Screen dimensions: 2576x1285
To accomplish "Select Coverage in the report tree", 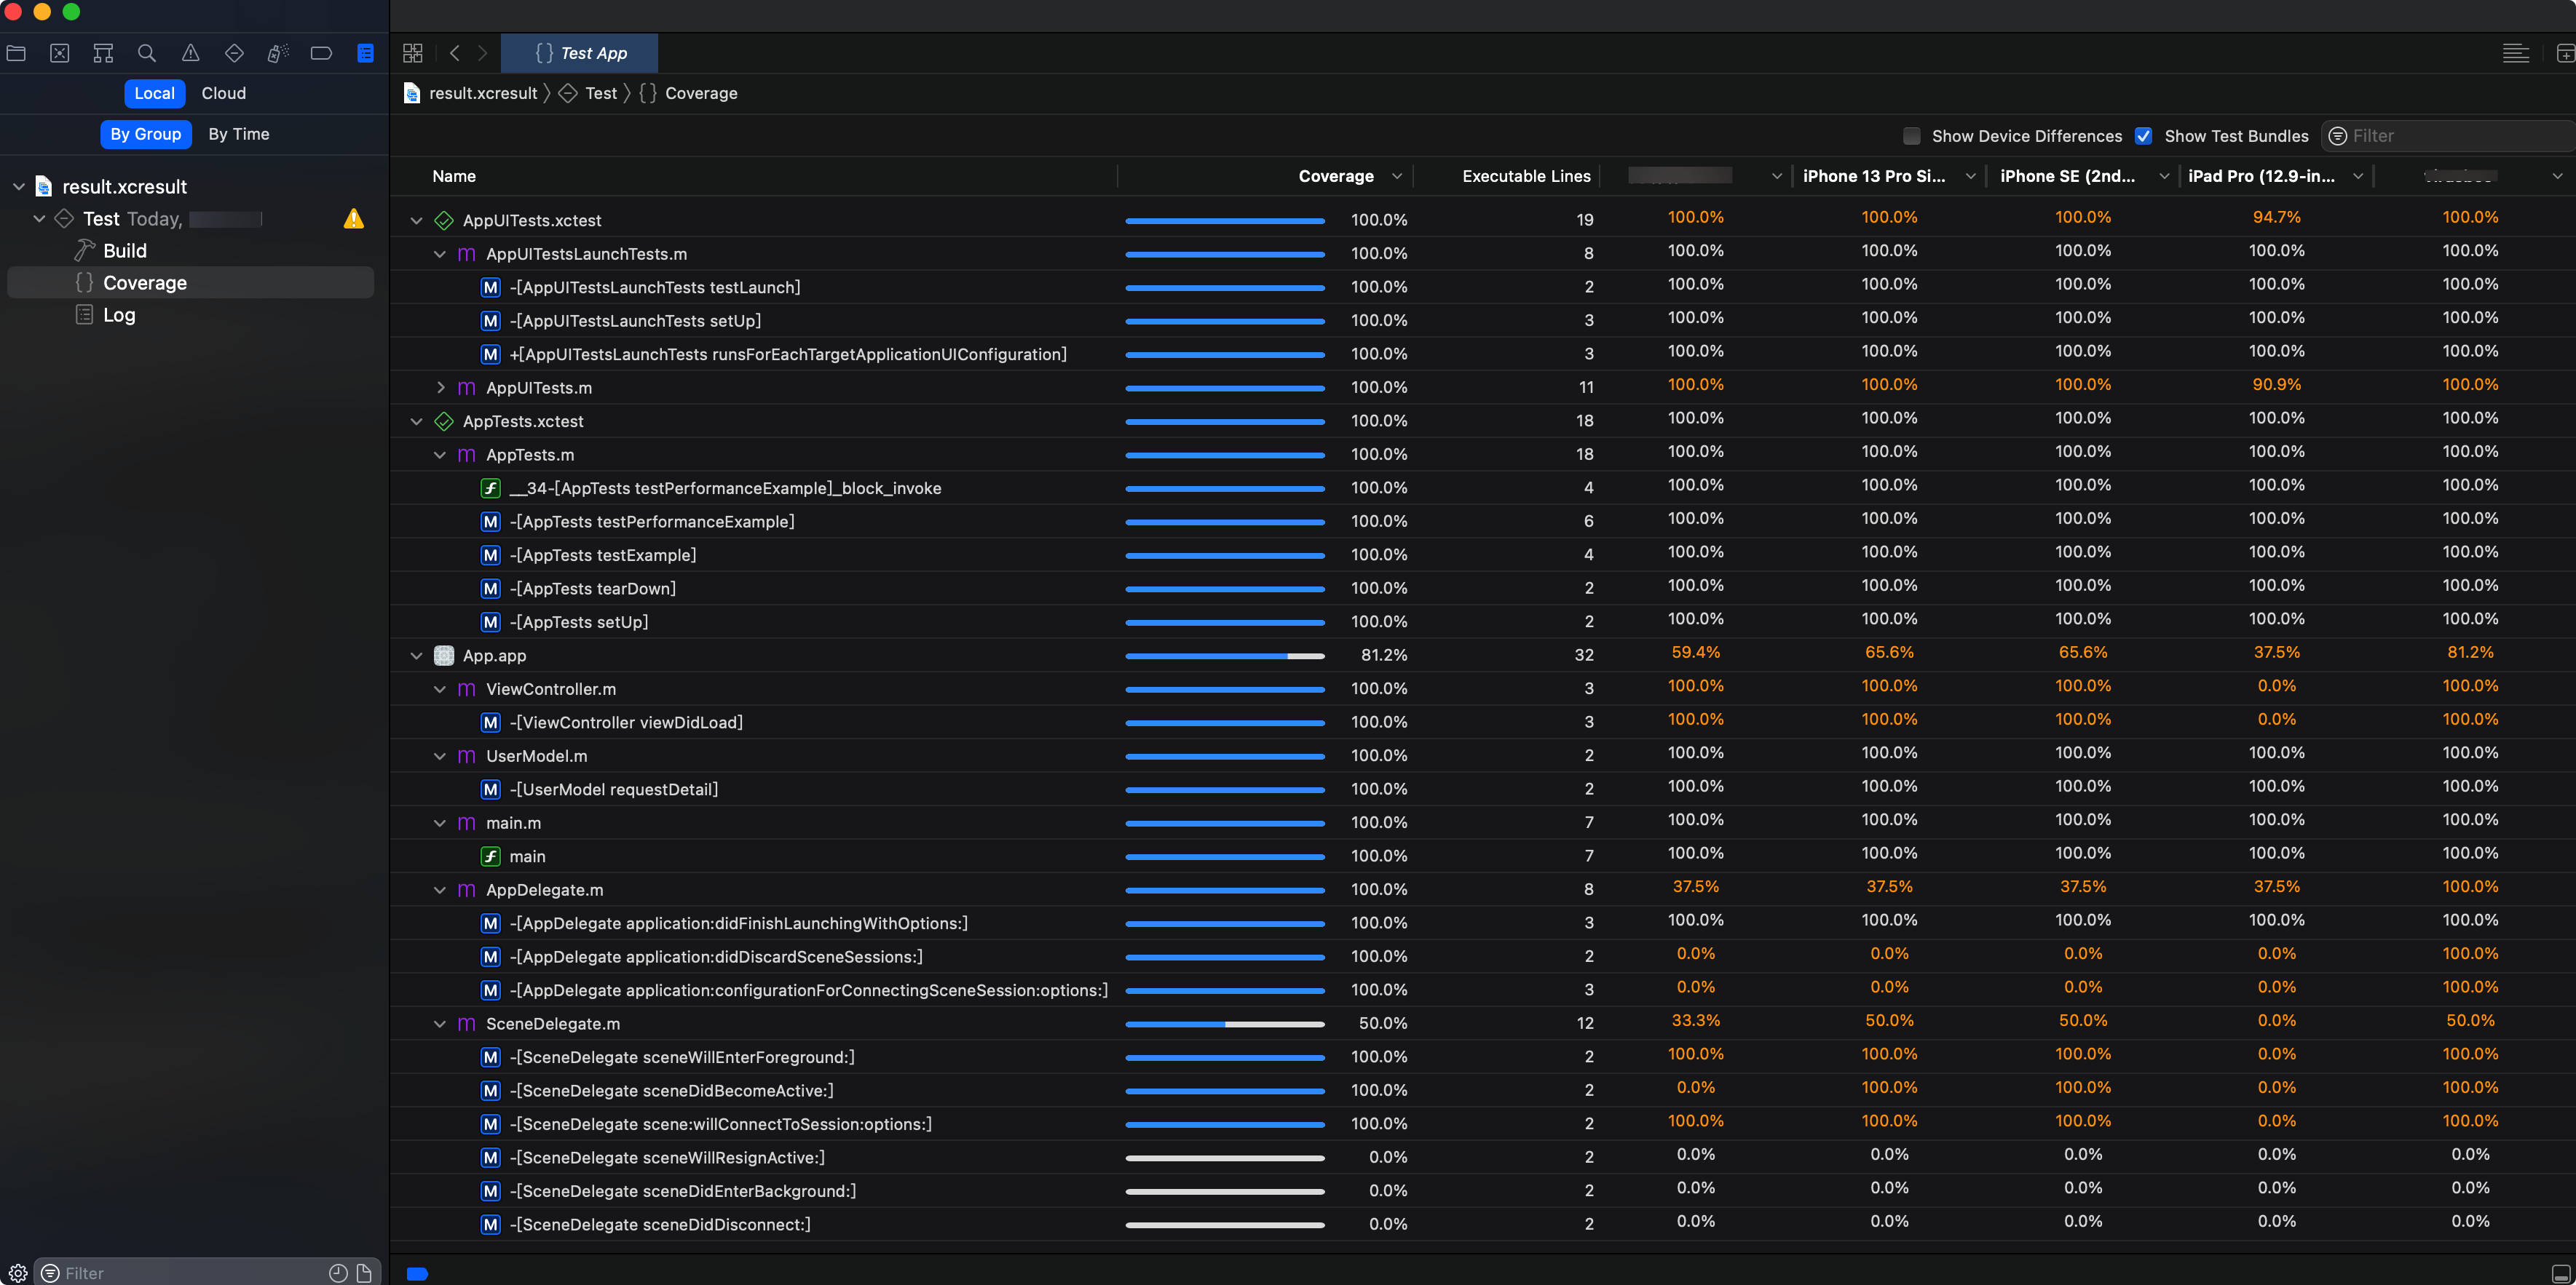I will (145, 283).
